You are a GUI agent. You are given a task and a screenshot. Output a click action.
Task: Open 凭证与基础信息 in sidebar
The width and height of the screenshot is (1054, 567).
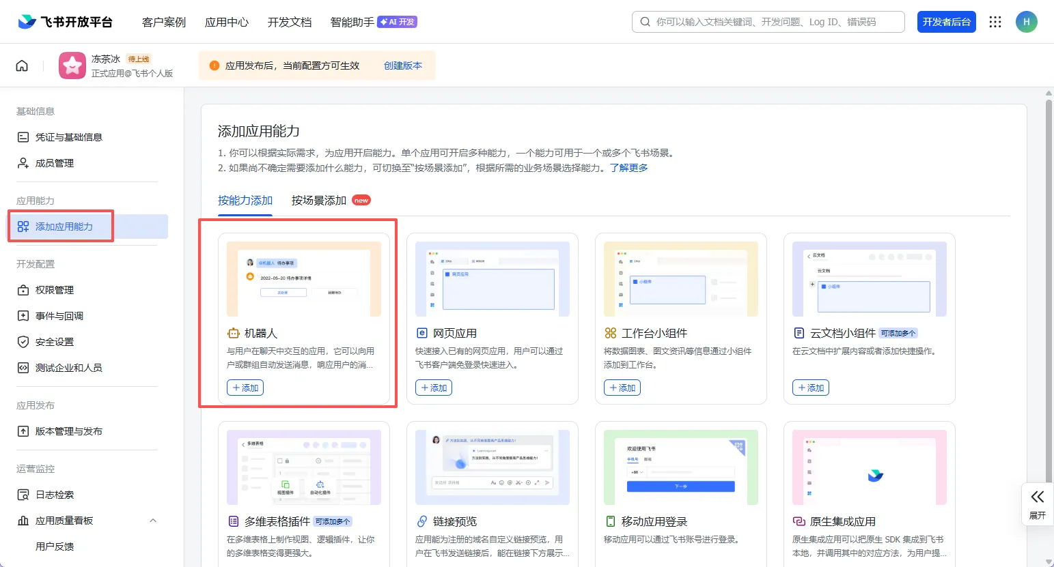[x=68, y=137]
